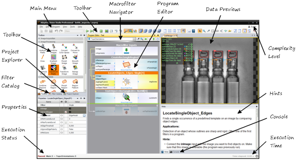Screen dimensions: 297x161
Task: Toggle visibility eye for inEdgeThreshold
Action: [62, 126]
